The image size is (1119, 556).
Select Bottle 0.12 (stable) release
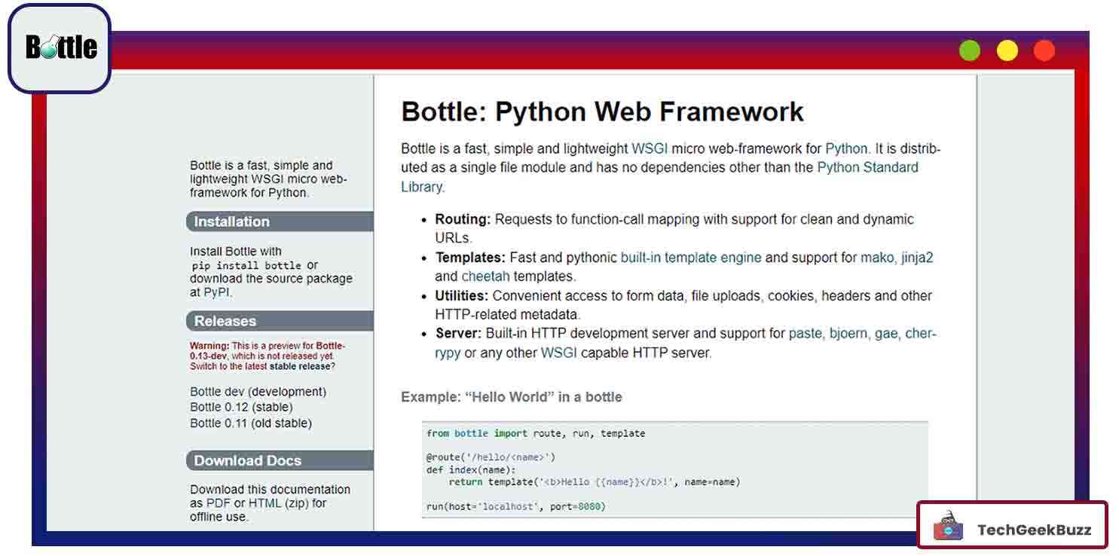pyautogui.click(x=241, y=408)
